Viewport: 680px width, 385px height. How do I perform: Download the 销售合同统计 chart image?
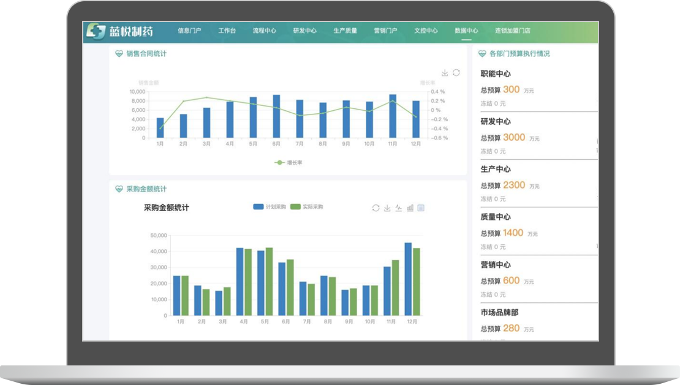pyautogui.click(x=445, y=73)
